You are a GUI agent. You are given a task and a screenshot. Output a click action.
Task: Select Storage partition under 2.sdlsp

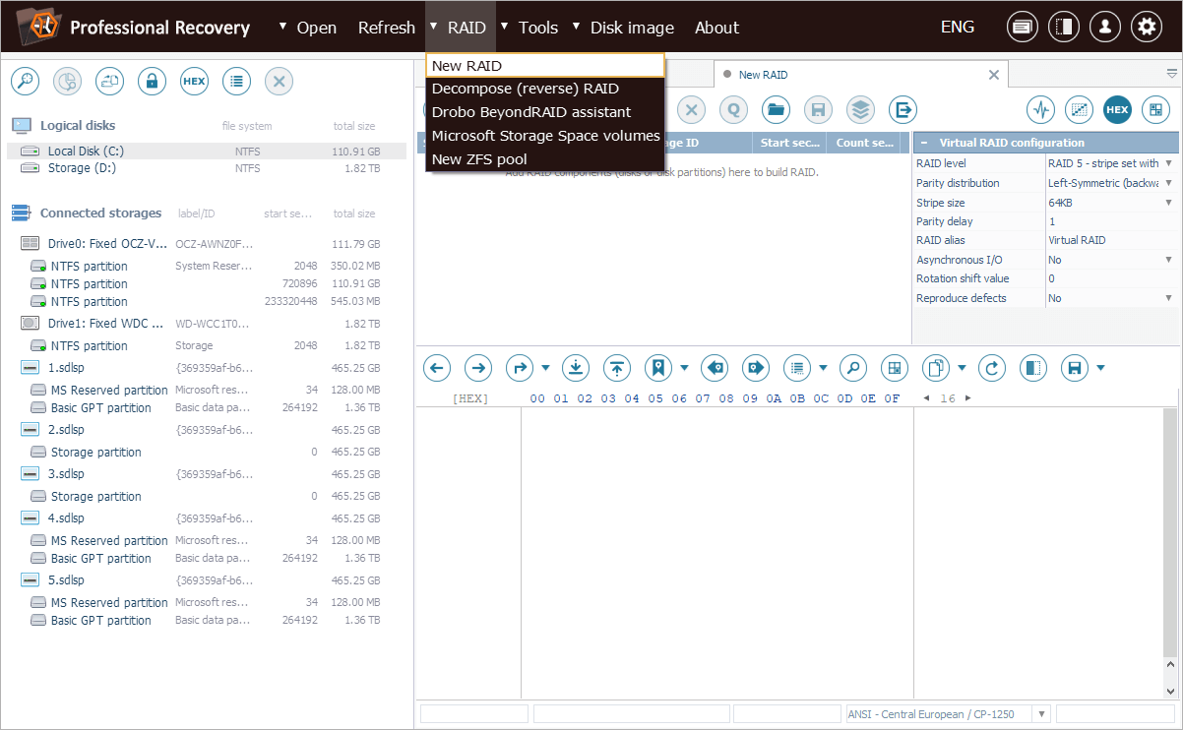pos(207,452)
